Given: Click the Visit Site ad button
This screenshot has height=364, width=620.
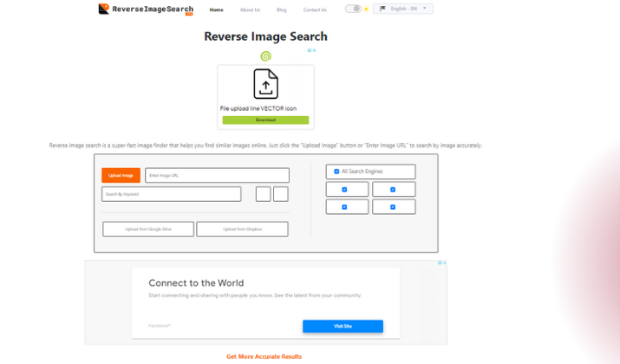Looking at the screenshot, I should click(x=343, y=326).
